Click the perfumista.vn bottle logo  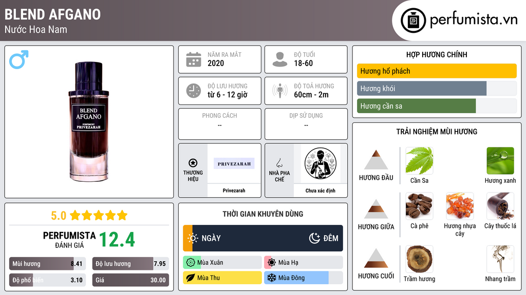[x=413, y=20]
